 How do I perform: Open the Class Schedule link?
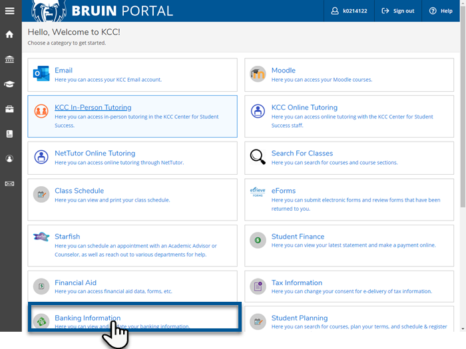(x=79, y=190)
